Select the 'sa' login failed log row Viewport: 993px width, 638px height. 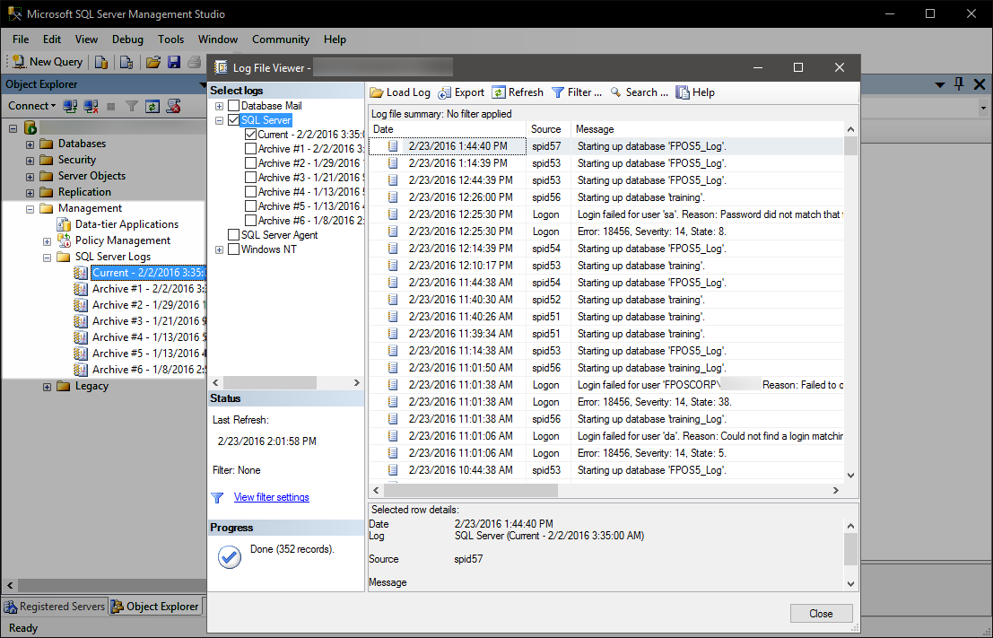click(x=606, y=214)
